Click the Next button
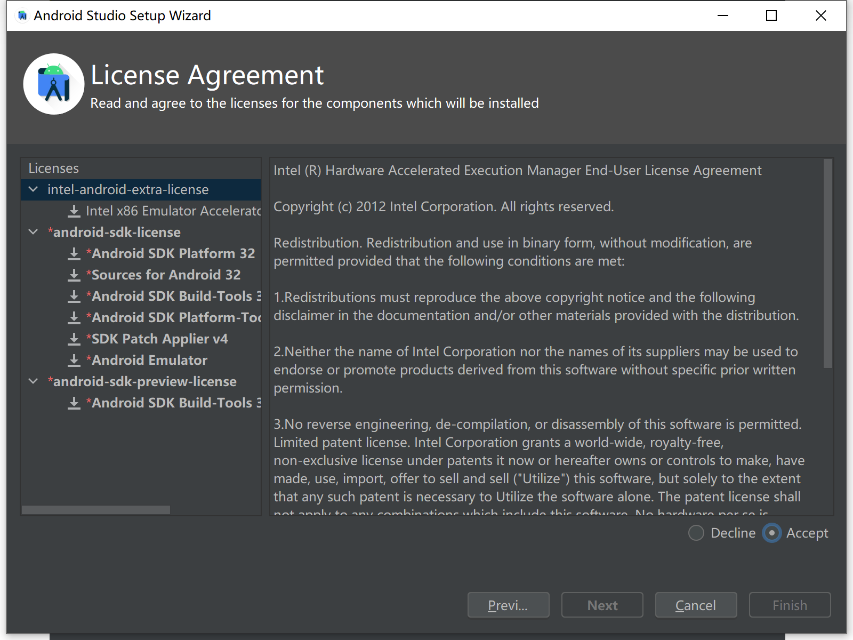Viewport: 853px width, 640px height. click(x=602, y=605)
